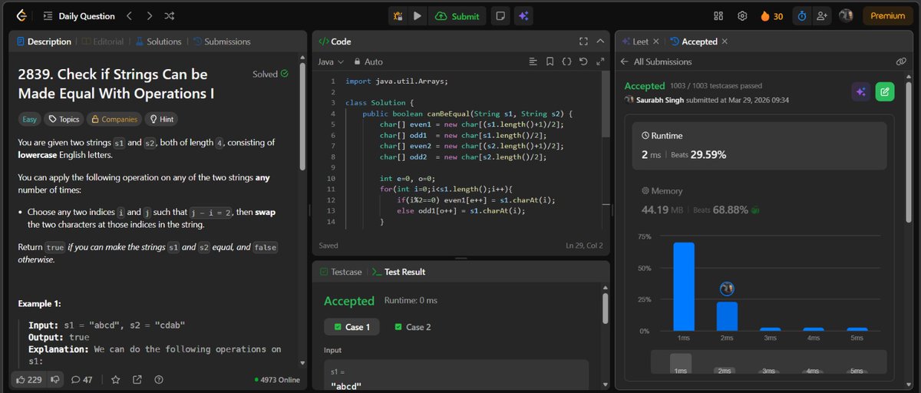
Task: Open the AI sparkle assistant in top bar
Action: (523, 15)
